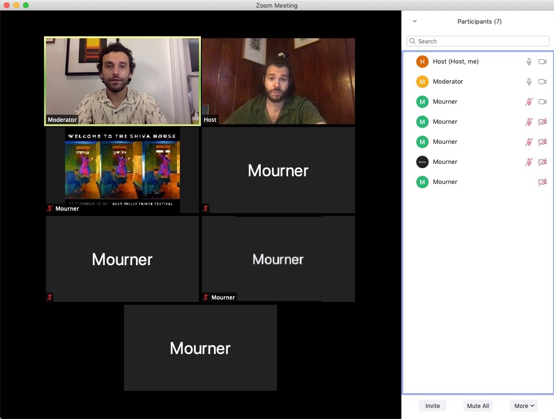
Task: Open the More dropdown menu
Action: [524, 406]
